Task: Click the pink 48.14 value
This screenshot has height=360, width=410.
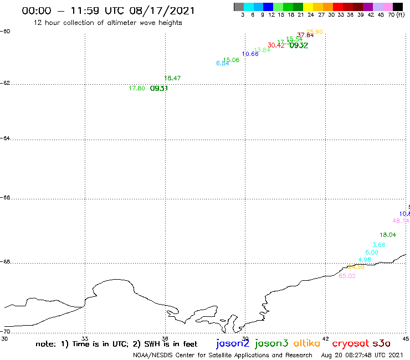Action: [x=401, y=220]
